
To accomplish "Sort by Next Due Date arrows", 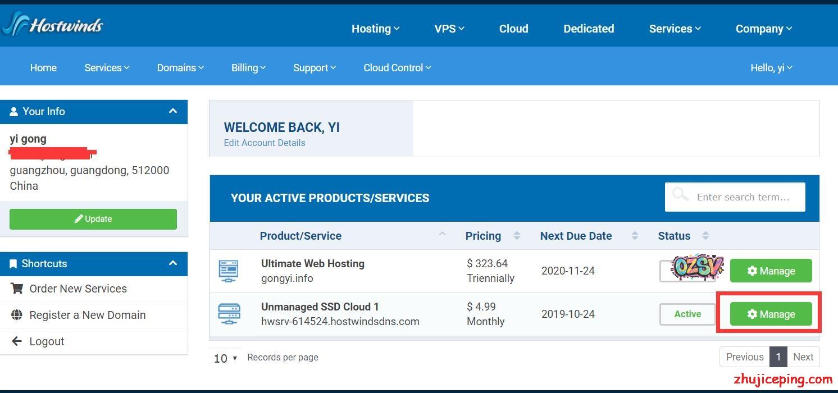I will 635,236.
